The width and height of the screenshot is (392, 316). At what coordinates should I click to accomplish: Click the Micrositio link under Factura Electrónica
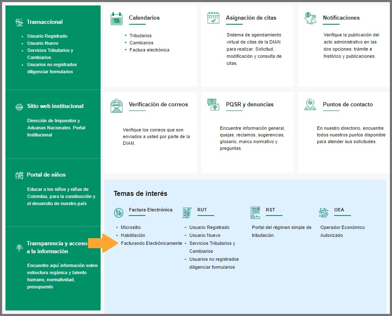click(131, 227)
